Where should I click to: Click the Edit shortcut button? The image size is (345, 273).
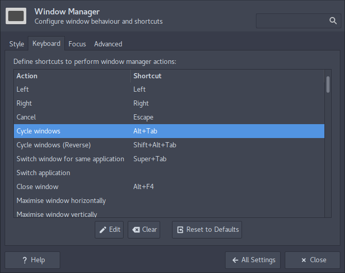point(109,230)
